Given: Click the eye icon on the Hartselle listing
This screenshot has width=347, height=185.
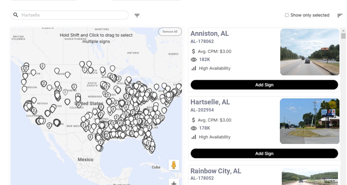Looking at the screenshot, I should [x=193, y=128].
